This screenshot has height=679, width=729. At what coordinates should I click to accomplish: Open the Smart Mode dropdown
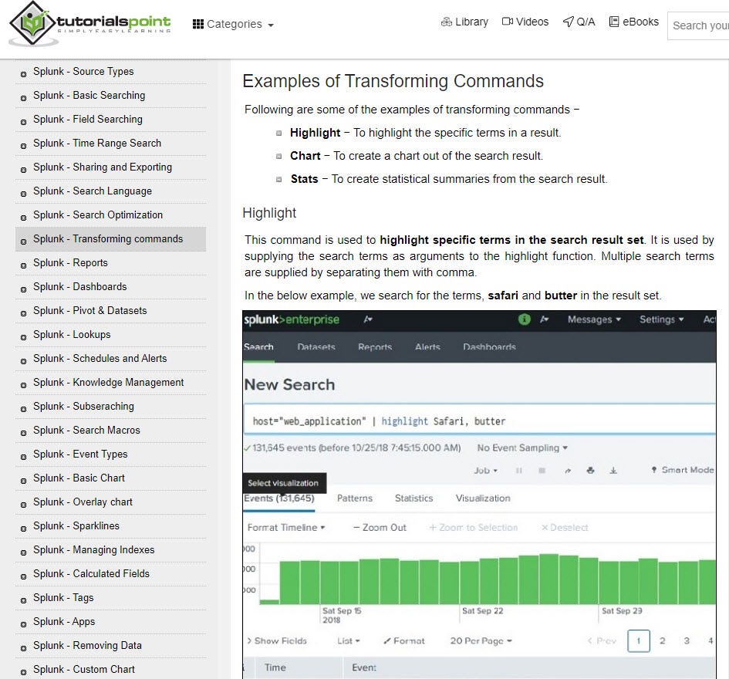(683, 470)
